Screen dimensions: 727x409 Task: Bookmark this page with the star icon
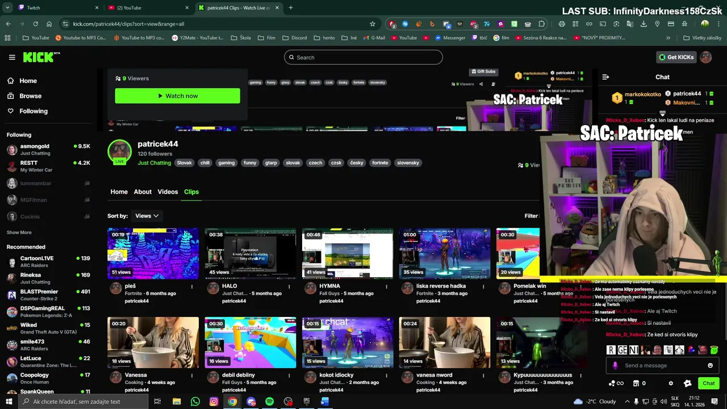click(x=373, y=24)
